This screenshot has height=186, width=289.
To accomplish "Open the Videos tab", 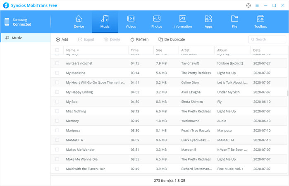I will pyautogui.click(x=131, y=22).
